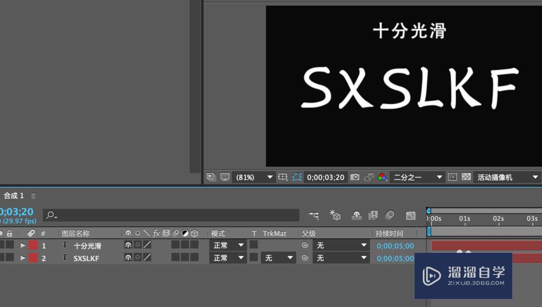
Task: Click the fx effects column header icon
Action: 156,233
